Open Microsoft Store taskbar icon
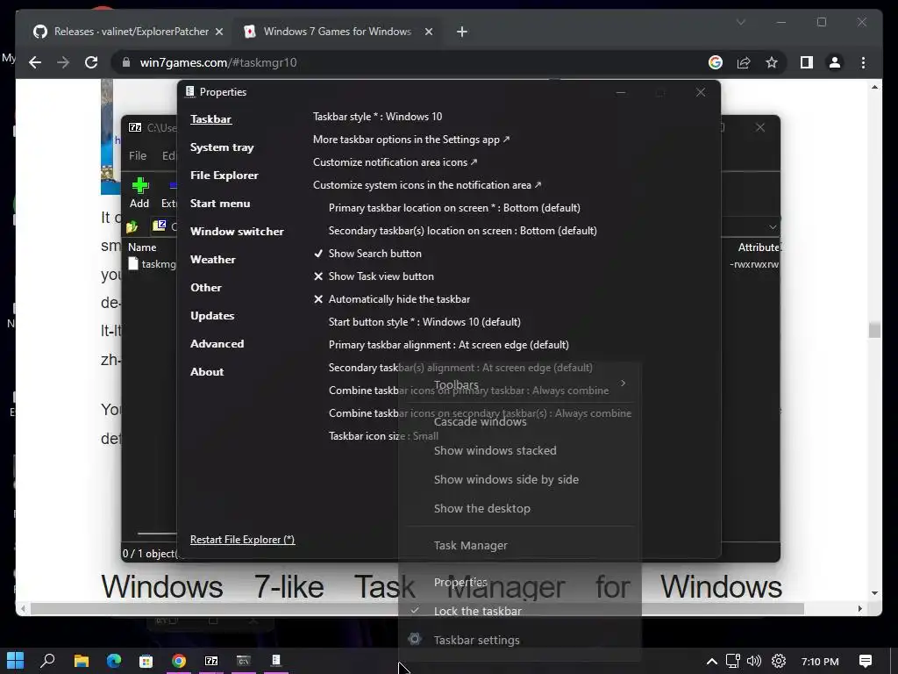The image size is (898, 674). [x=146, y=661]
